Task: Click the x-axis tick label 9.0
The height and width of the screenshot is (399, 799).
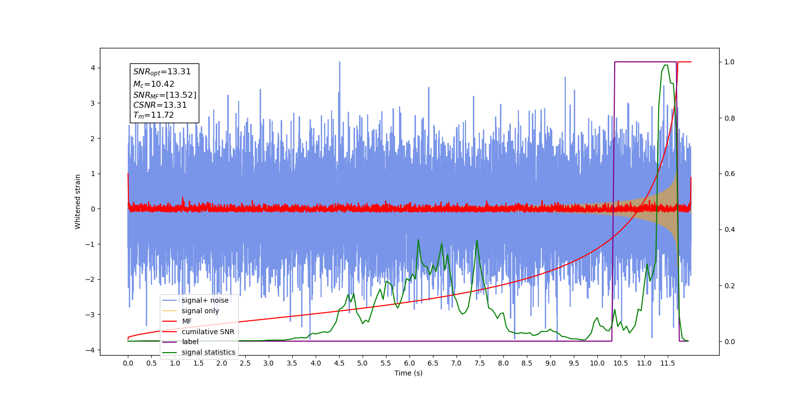Action: coord(550,363)
